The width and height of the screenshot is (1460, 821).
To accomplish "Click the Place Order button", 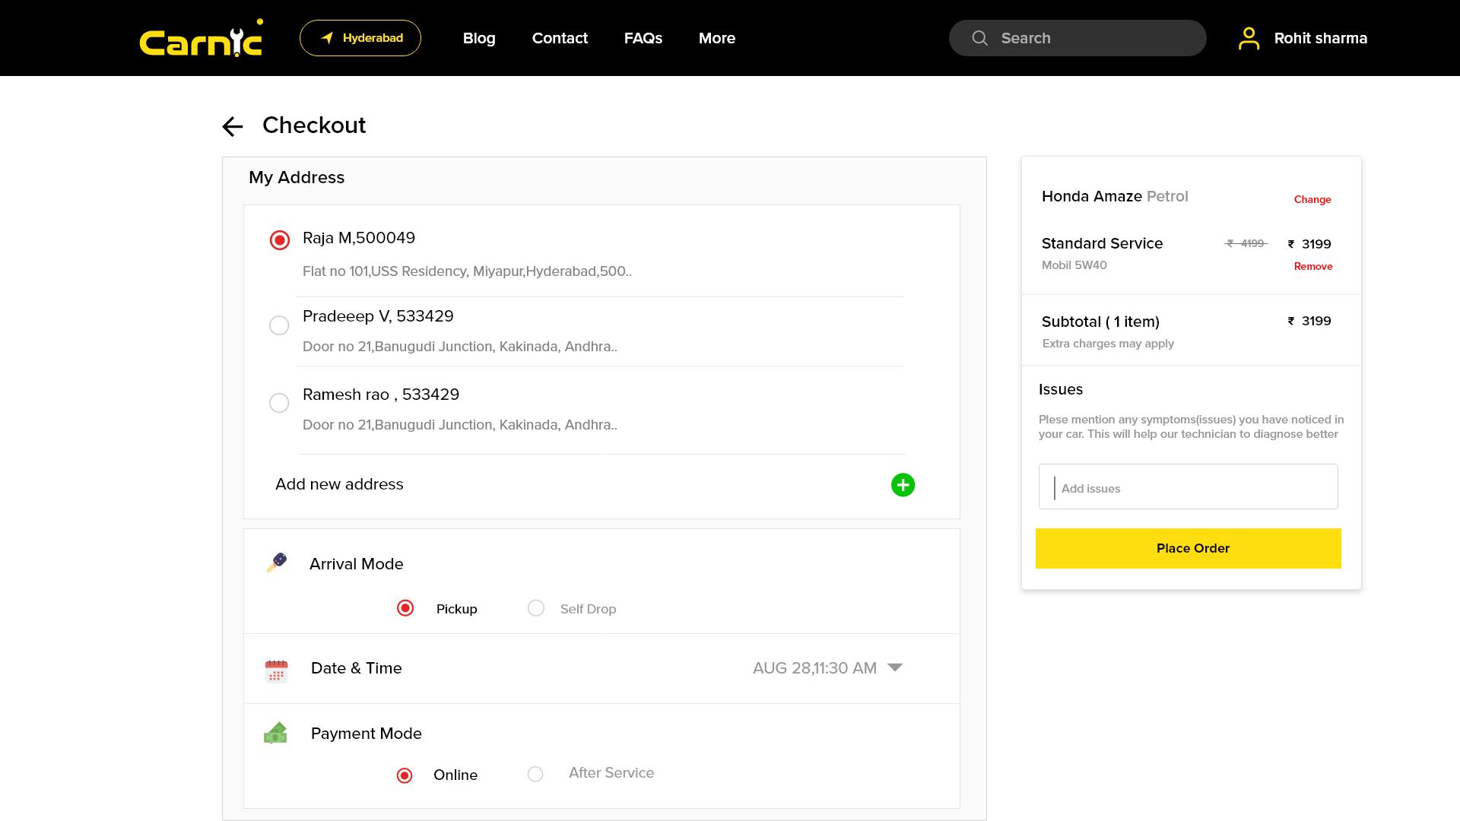I will tap(1189, 548).
